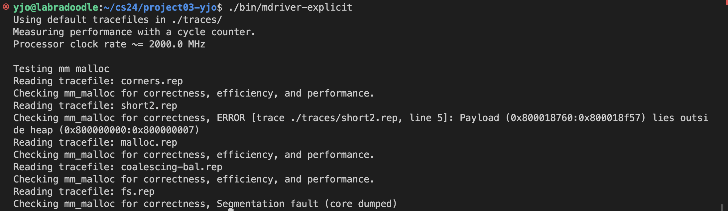
Task: Click the ./bin/mdriver-explicit command text
Action: pos(290,7)
